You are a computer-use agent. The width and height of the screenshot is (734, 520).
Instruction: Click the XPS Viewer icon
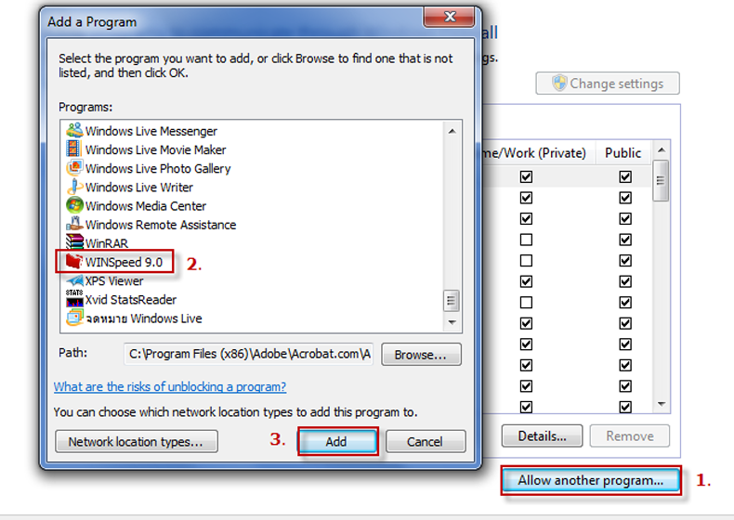click(x=74, y=280)
